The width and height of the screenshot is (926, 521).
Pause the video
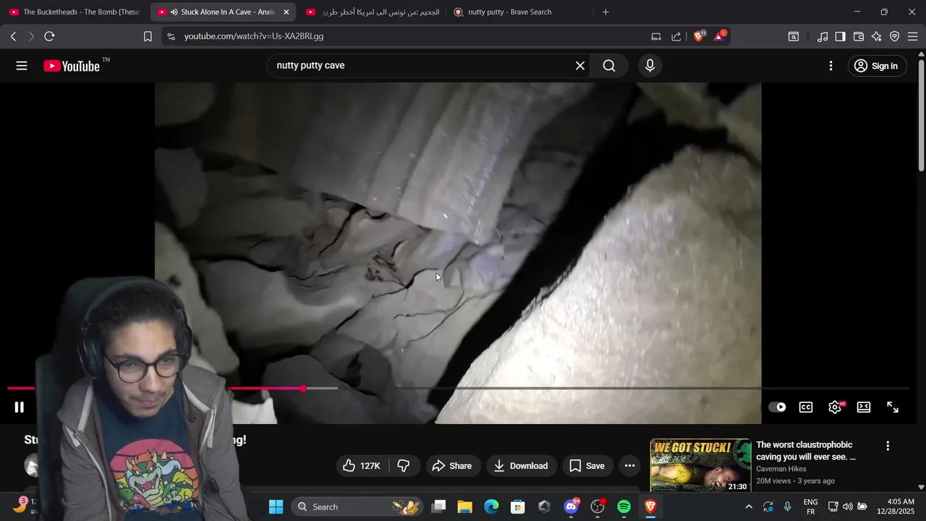[x=20, y=407]
